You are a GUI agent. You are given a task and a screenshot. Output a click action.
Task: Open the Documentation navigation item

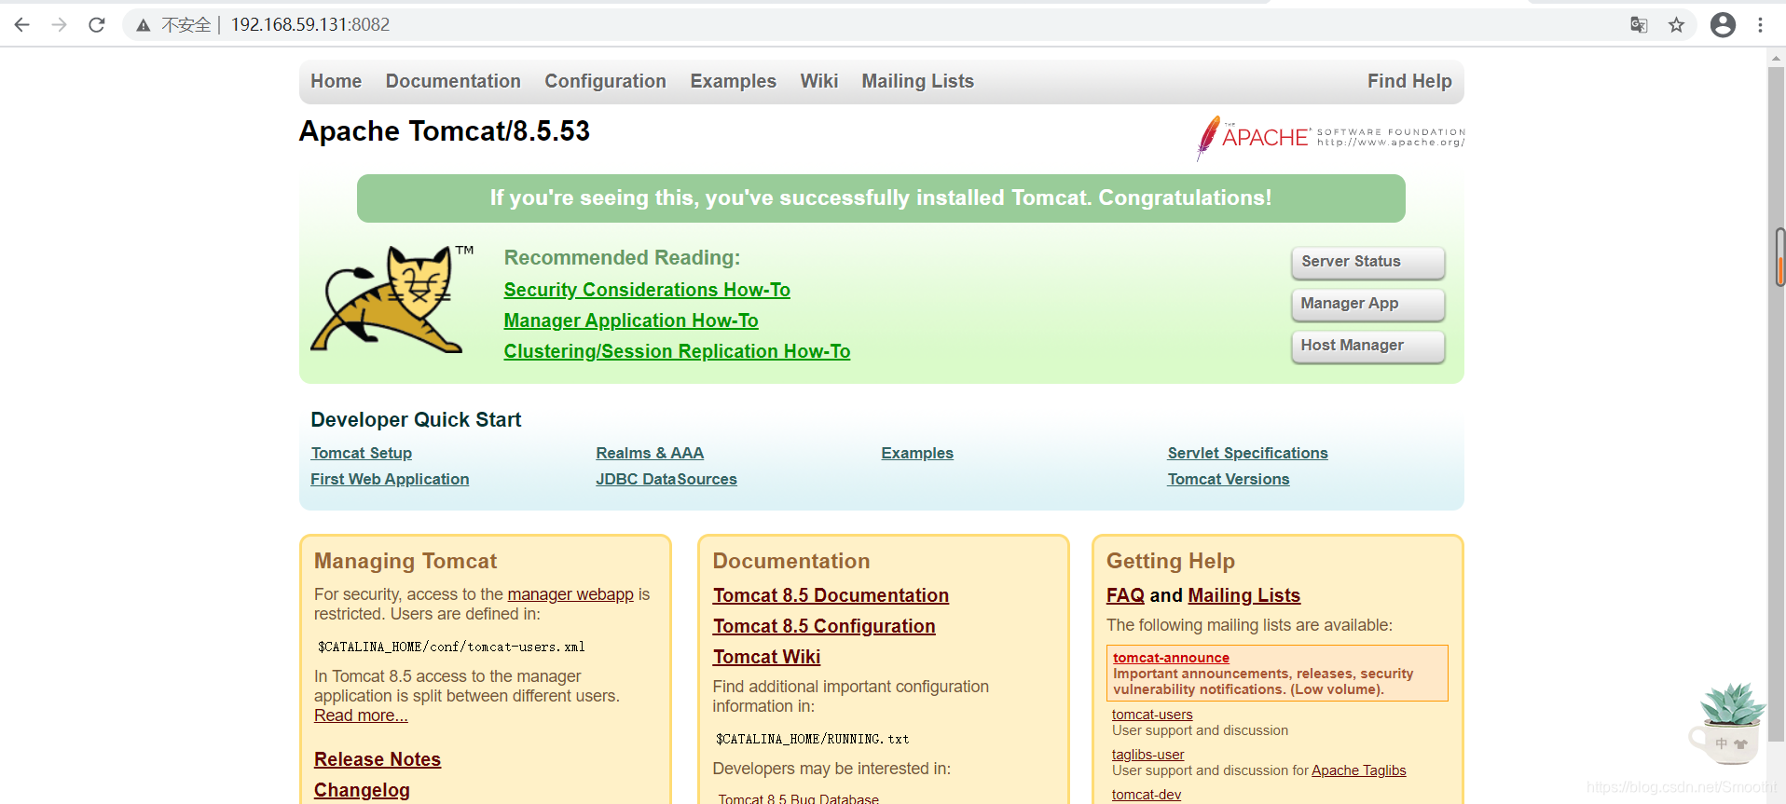(x=453, y=81)
